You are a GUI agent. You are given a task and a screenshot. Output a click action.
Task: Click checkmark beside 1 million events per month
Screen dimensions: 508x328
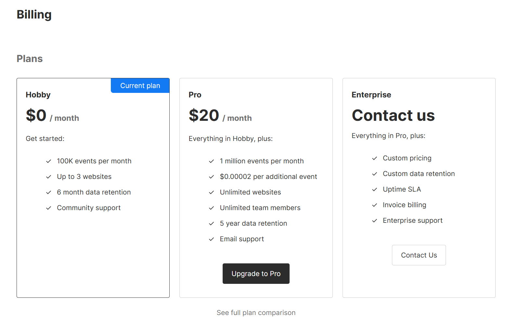click(212, 161)
